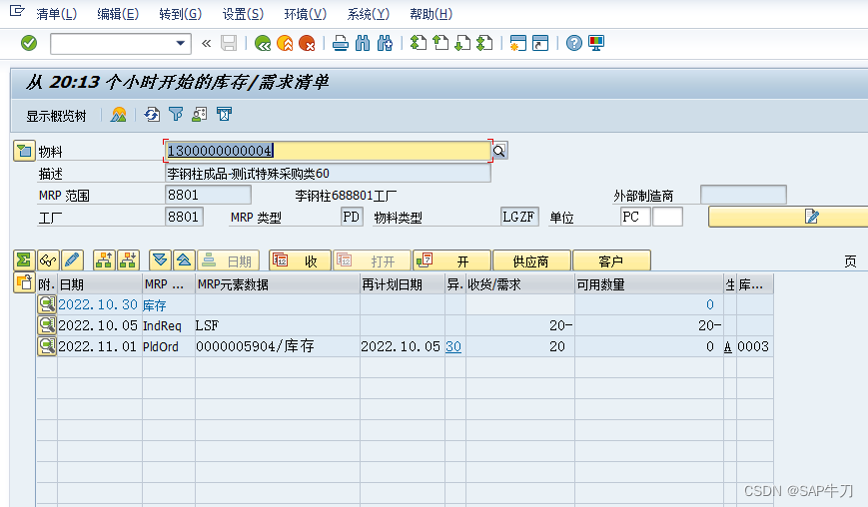Open the 系统(Y) menu
The height and width of the screenshot is (507, 868).
[369, 14]
